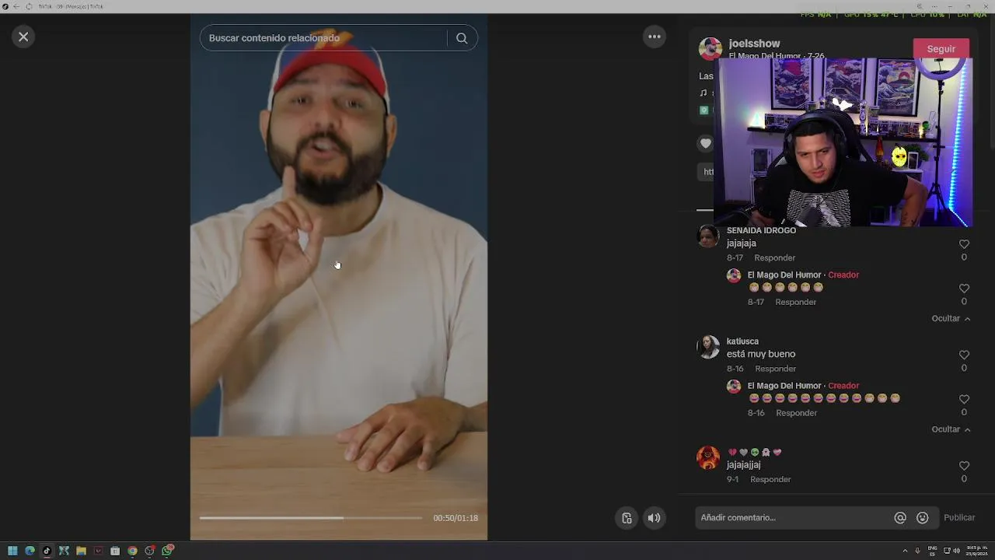This screenshot has height=560, width=995.
Task: Click Responder under katiusca's comment
Action: click(776, 369)
